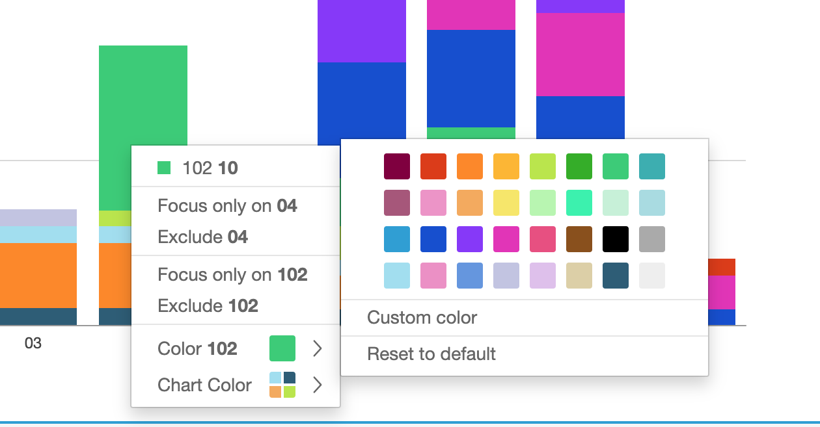Viewport: 820px width, 427px height.
Task: Choose the red-orange swatch in top row
Action: (433, 166)
